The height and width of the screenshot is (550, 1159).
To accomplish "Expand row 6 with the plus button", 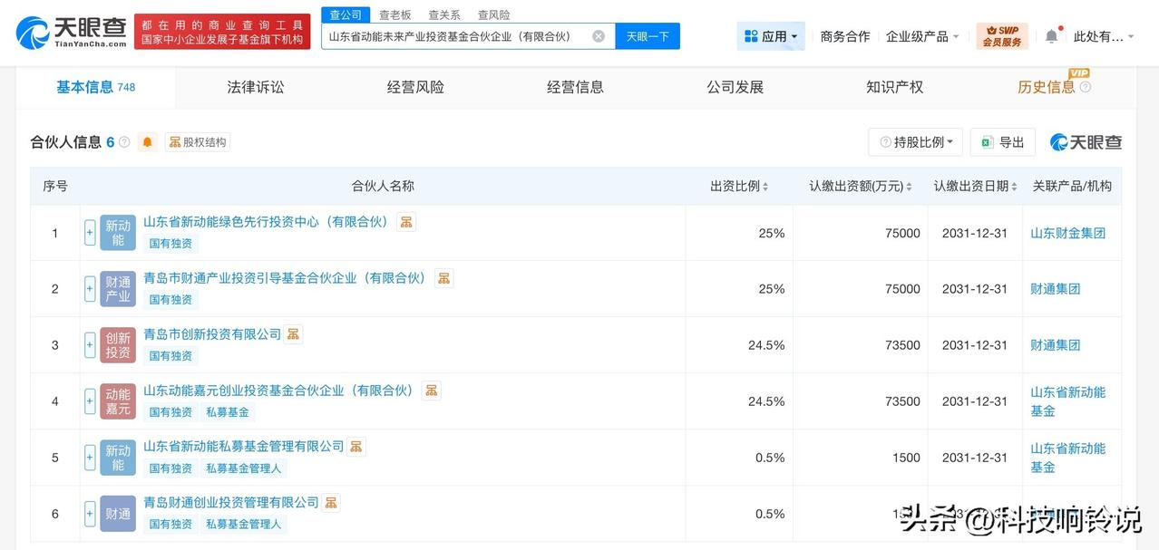I will [x=90, y=514].
